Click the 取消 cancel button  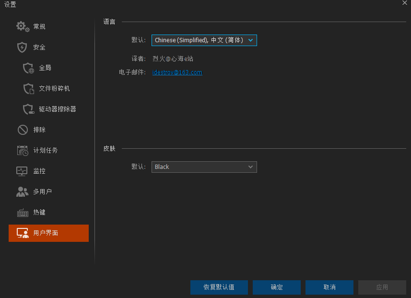tap(329, 287)
